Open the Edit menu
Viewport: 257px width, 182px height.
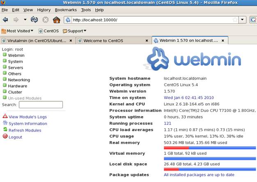click(x=16, y=10)
